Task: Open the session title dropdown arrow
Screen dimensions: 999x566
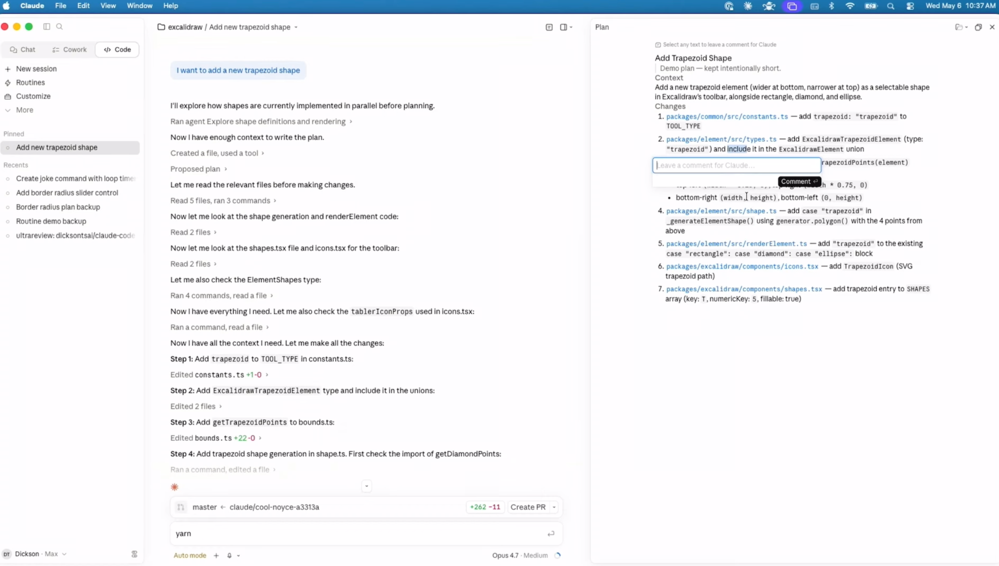Action: [296, 27]
